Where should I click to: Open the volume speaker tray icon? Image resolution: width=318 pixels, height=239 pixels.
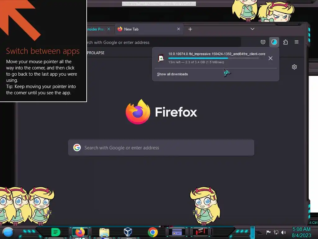(284, 232)
